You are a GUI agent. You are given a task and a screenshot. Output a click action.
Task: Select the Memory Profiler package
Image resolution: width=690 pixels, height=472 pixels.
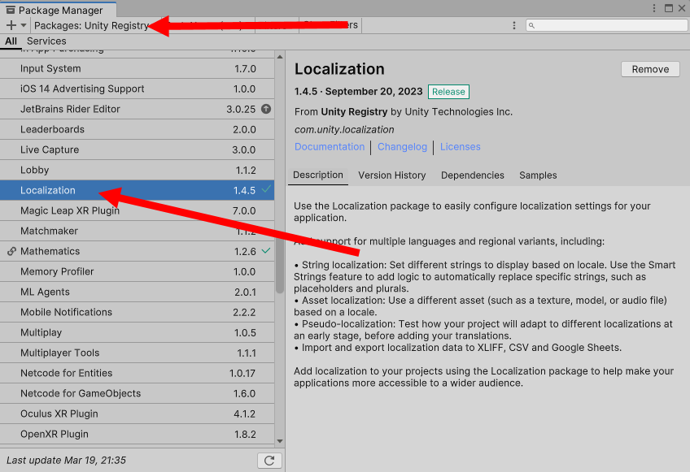coord(137,271)
